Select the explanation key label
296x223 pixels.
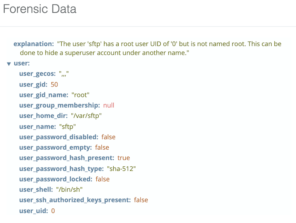[x=34, y=44]
